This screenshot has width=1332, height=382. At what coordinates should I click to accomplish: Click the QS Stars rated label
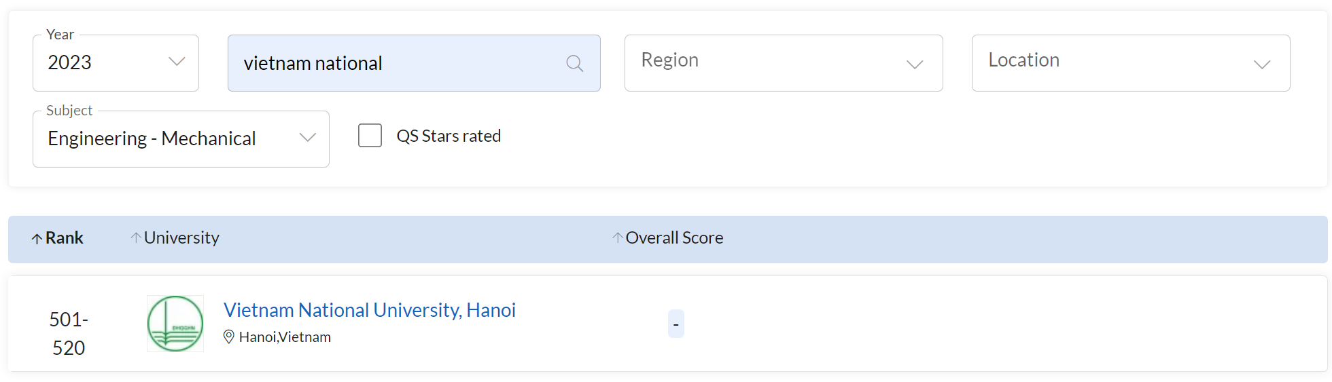click(449, 136)
